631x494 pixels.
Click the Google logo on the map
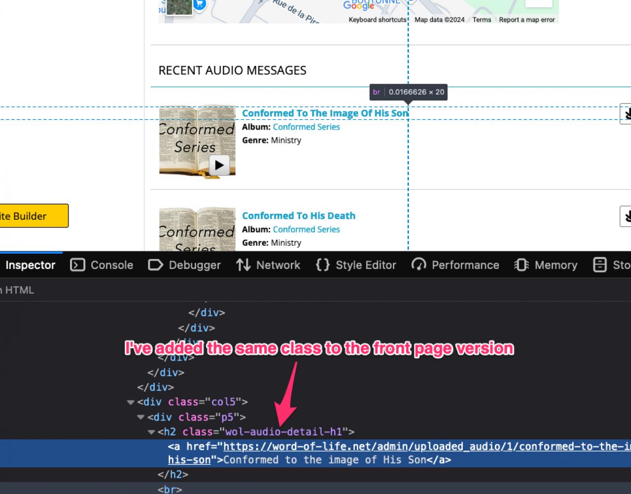pyautogui.click(x=359, y=5)
